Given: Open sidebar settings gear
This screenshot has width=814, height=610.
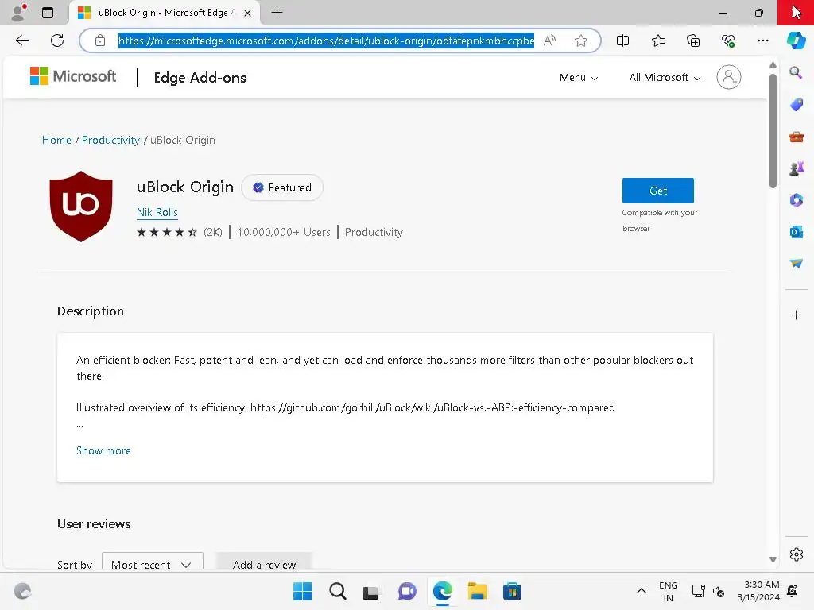Looking at the screenshot, I should point(796,554).
